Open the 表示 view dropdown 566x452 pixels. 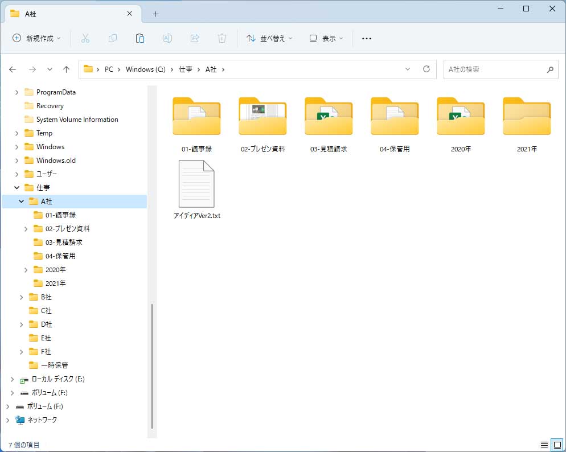pyautogui.click(x=326, y=38)
